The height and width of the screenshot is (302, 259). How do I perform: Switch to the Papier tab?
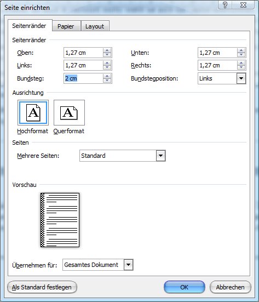point(66,26)
